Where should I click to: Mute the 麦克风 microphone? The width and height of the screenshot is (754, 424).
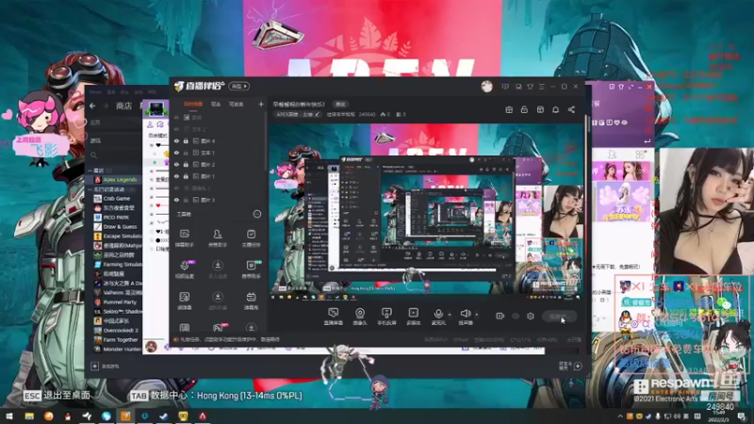pos(438,317)
